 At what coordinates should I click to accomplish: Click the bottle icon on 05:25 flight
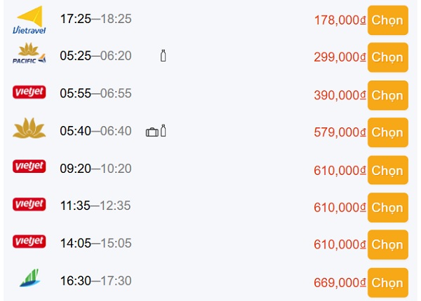[x=163, y=56]
